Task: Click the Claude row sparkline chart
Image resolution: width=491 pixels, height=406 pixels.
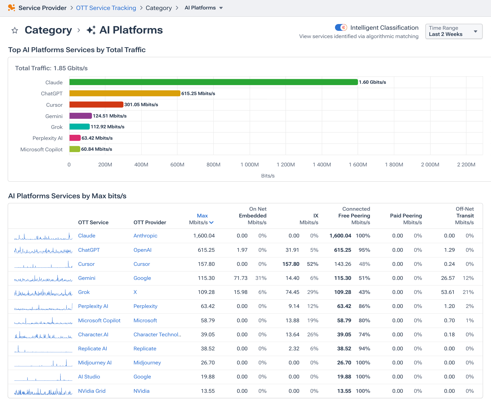Action: pyautogui.click(x=43, y=236)
